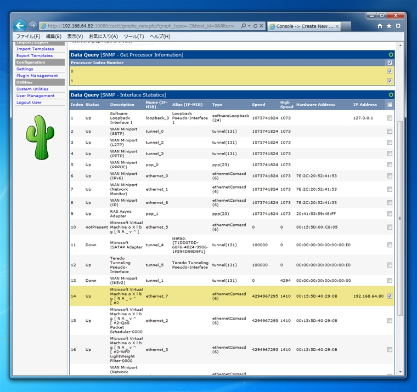
Task: Click the Status column header
Action: 92,105
